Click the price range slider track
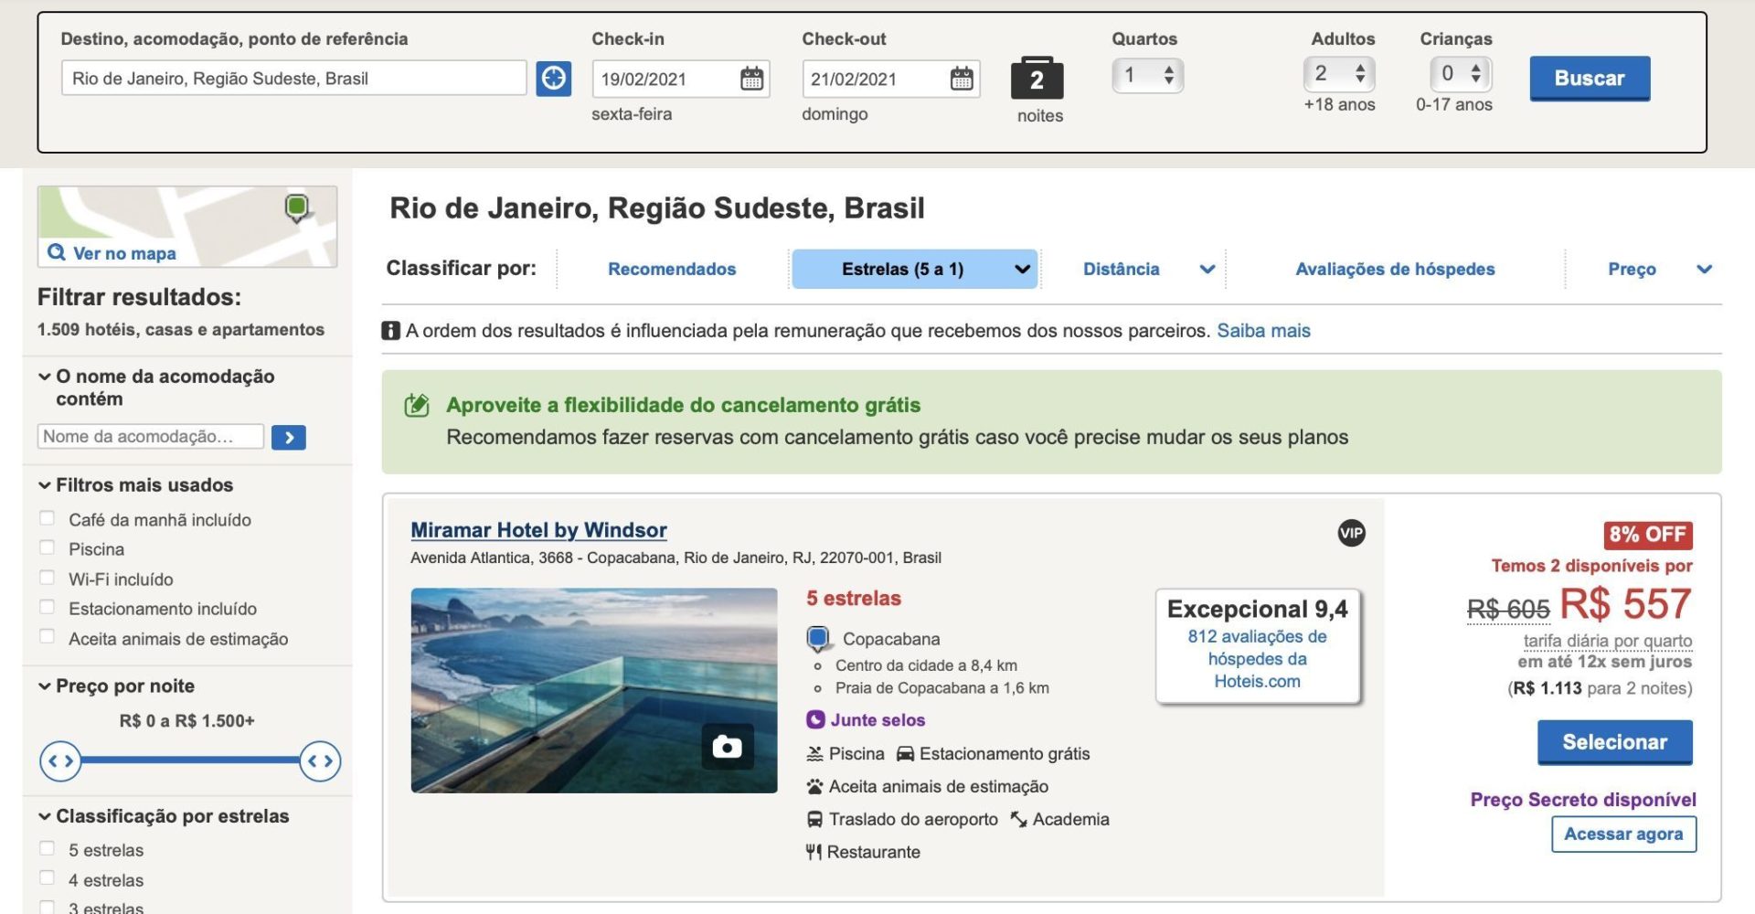Viewport: 1755px width, 914px height. 190,760
